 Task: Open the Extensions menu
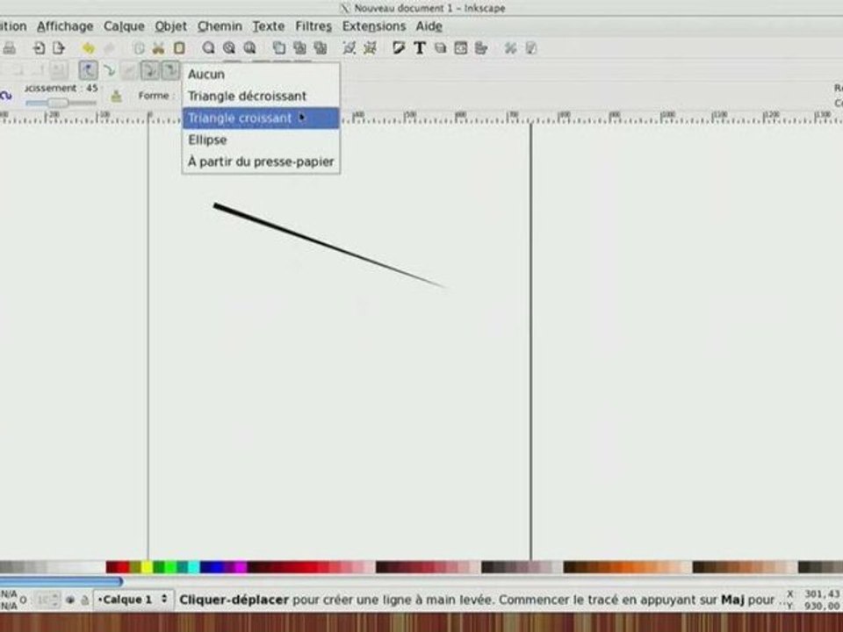click(374, 25)
